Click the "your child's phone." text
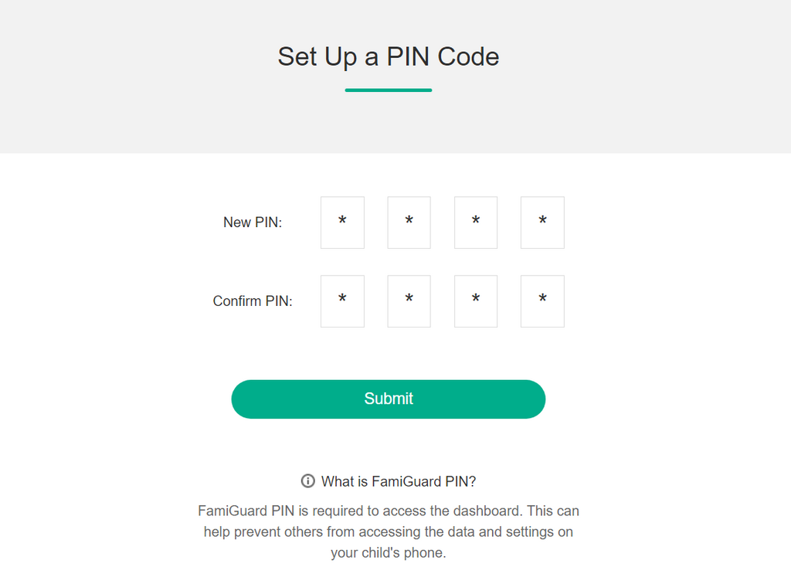This screenshot has height=577, width=791. coord(389,553)
